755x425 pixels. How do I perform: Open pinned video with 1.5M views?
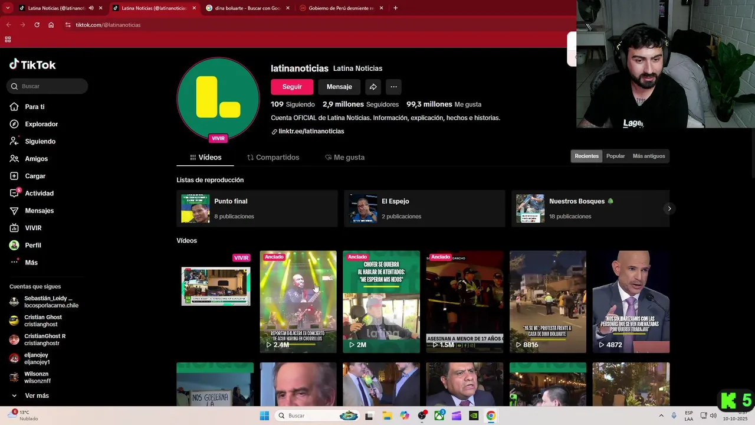coord(465,302)
